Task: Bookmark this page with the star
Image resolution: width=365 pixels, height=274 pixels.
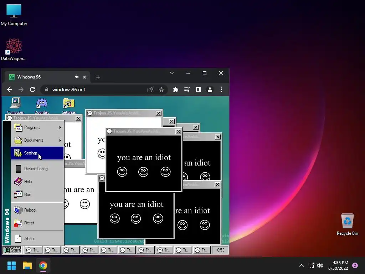Action: pyautogui.click(x=161, y=90)
